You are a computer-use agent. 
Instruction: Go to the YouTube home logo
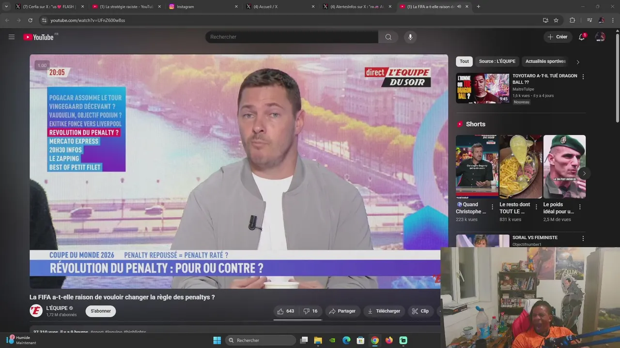point(39,37)
